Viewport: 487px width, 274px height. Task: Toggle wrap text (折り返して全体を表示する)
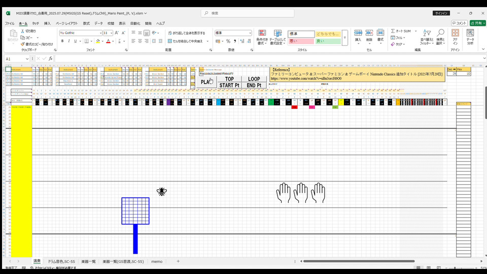(x=186, y=33)
